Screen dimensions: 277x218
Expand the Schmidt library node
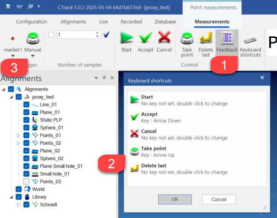pos(18,205)
